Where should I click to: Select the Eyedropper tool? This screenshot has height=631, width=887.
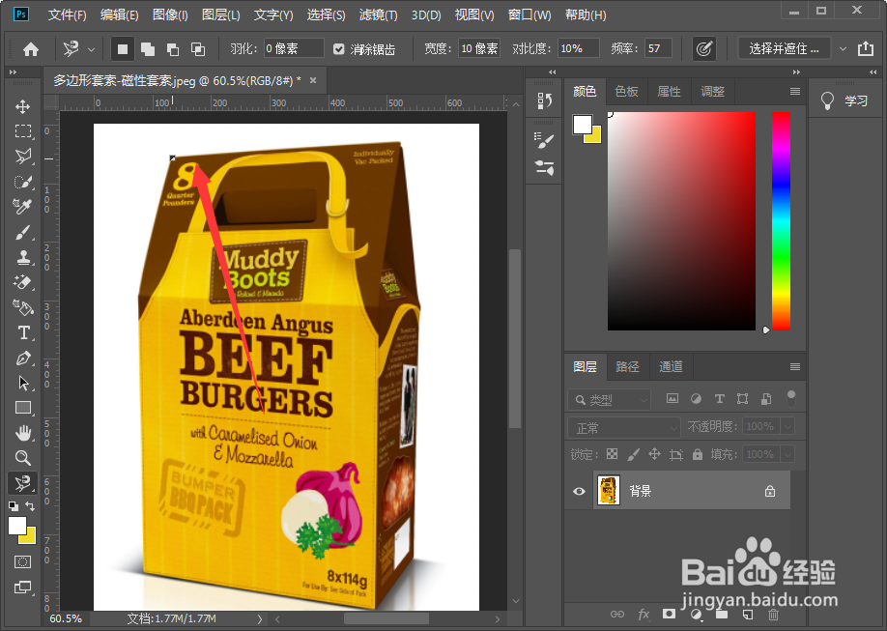point(22,207)
